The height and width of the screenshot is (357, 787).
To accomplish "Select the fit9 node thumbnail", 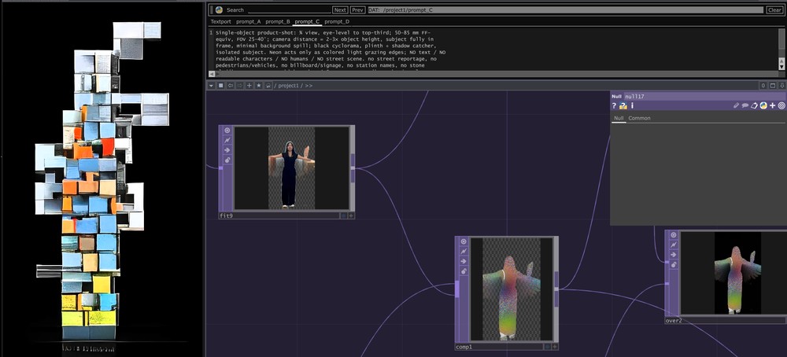I will click(292, 168).
